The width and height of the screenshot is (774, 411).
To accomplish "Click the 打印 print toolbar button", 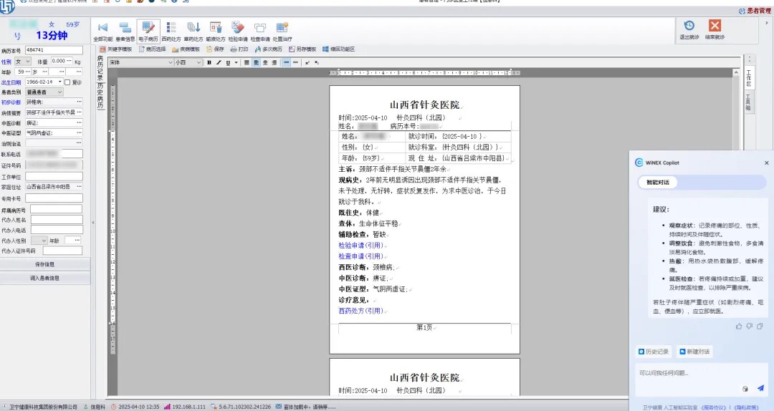I will (239, 49).
